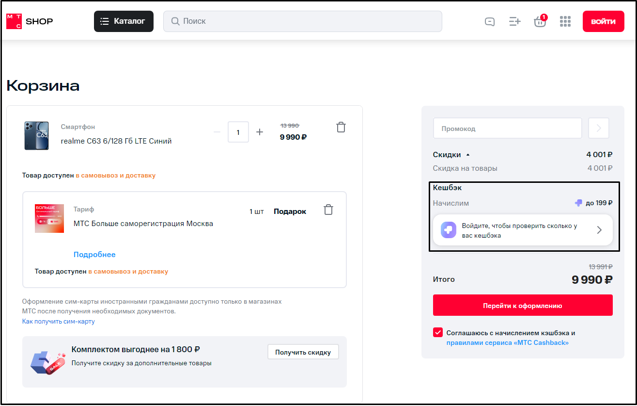The width and height of the screenshot is (637, 406).
Task: Click Получить скидку button
Action: pyautogui.click(x=303, y=352)
